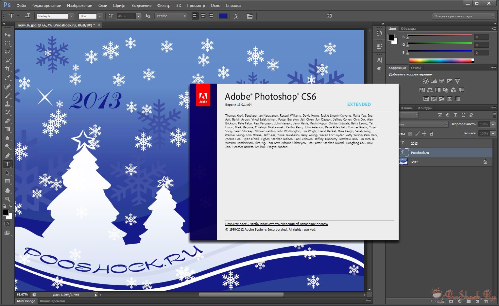Select the Gradient tool

pyautogui.click(x=7, y=129)
